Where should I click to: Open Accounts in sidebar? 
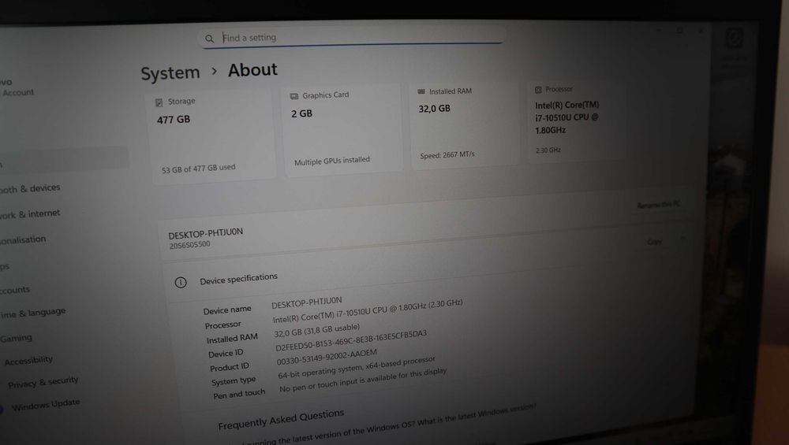pos(15,291)
